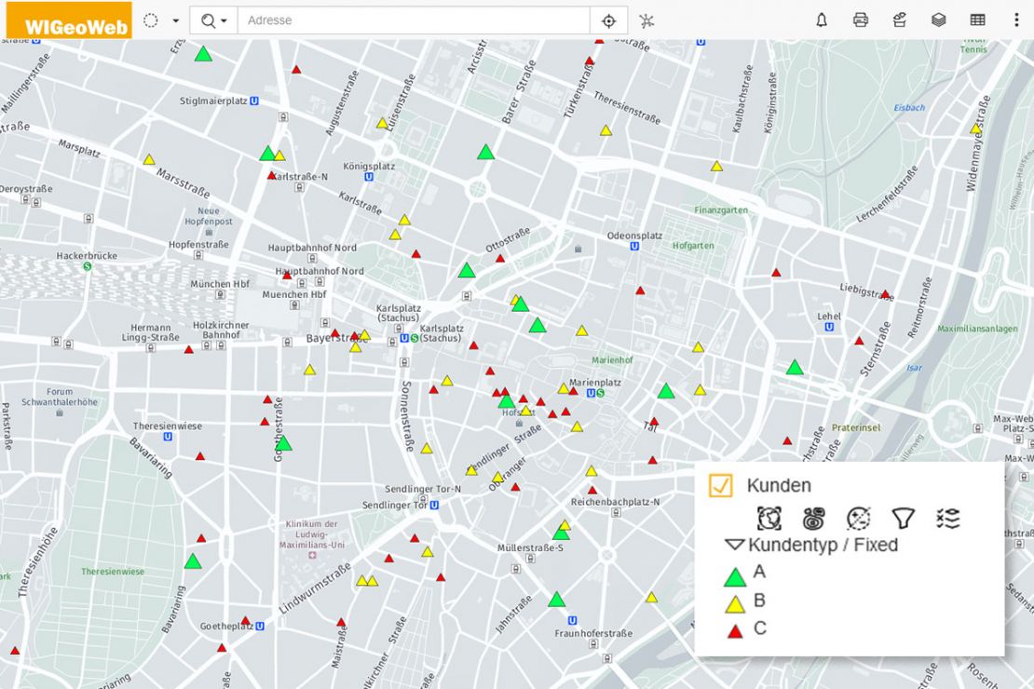Click the Hackerbrücke map label
The image size is (1034, 689).
click(x=87, y=255)
